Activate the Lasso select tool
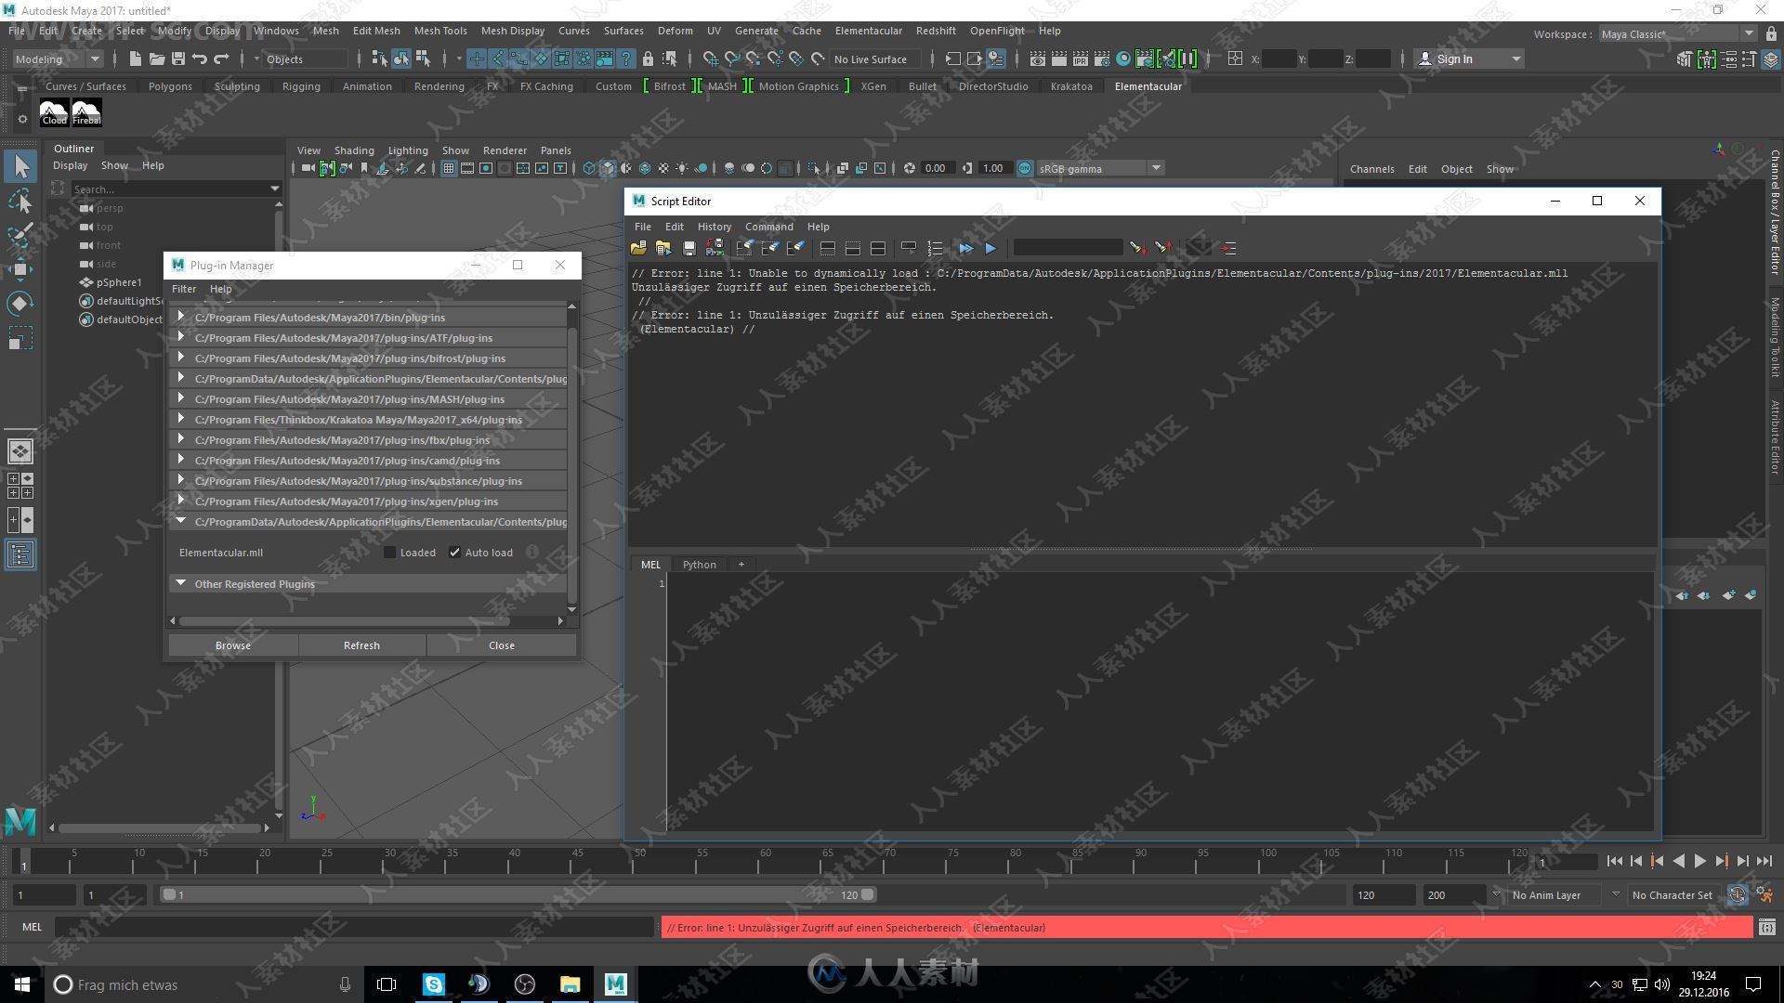This screenshot has width=1784, height=1003. point(20,201)
